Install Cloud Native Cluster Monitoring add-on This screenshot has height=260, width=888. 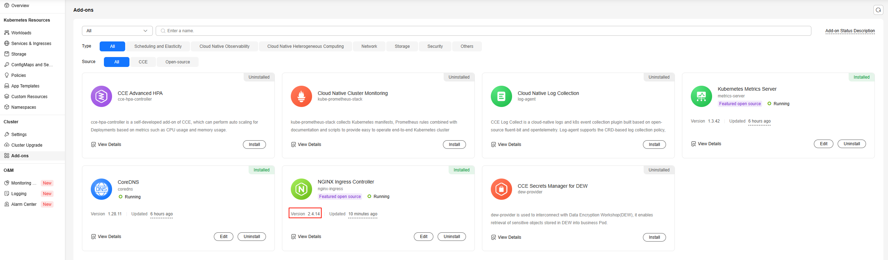(x=454, y=145)
